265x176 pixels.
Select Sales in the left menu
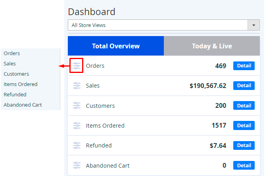(10, 63)
